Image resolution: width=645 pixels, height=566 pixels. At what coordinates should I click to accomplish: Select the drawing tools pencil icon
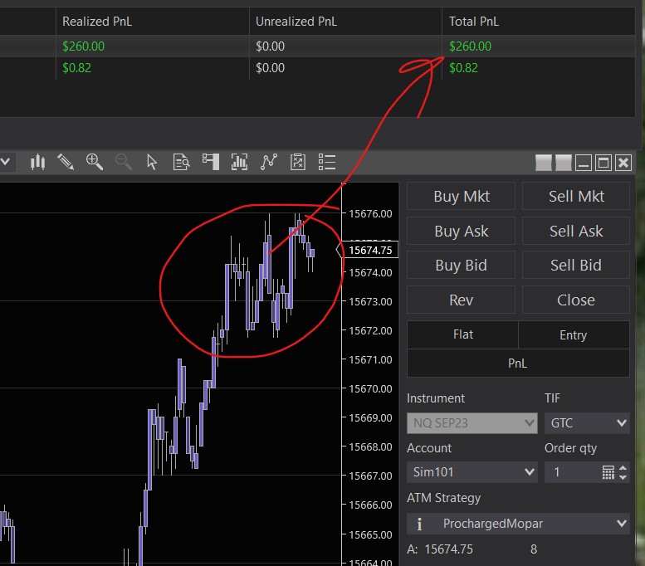point(66,162)
